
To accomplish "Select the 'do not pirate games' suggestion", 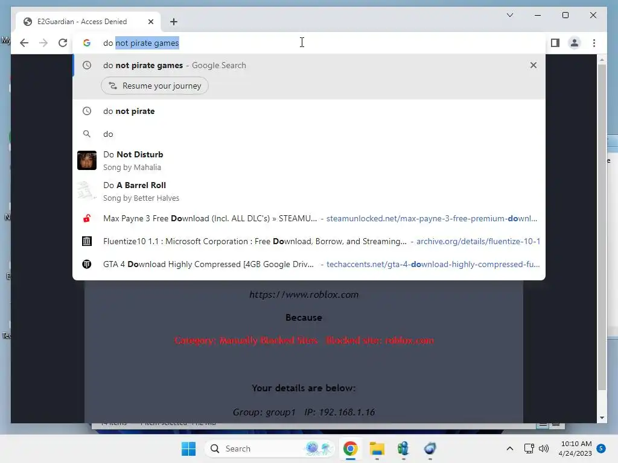I will coord(309,65).
